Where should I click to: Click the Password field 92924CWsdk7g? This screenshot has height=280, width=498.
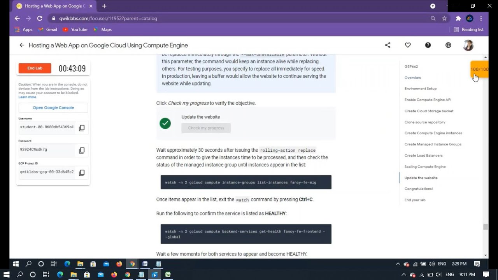tap(47, 150)
